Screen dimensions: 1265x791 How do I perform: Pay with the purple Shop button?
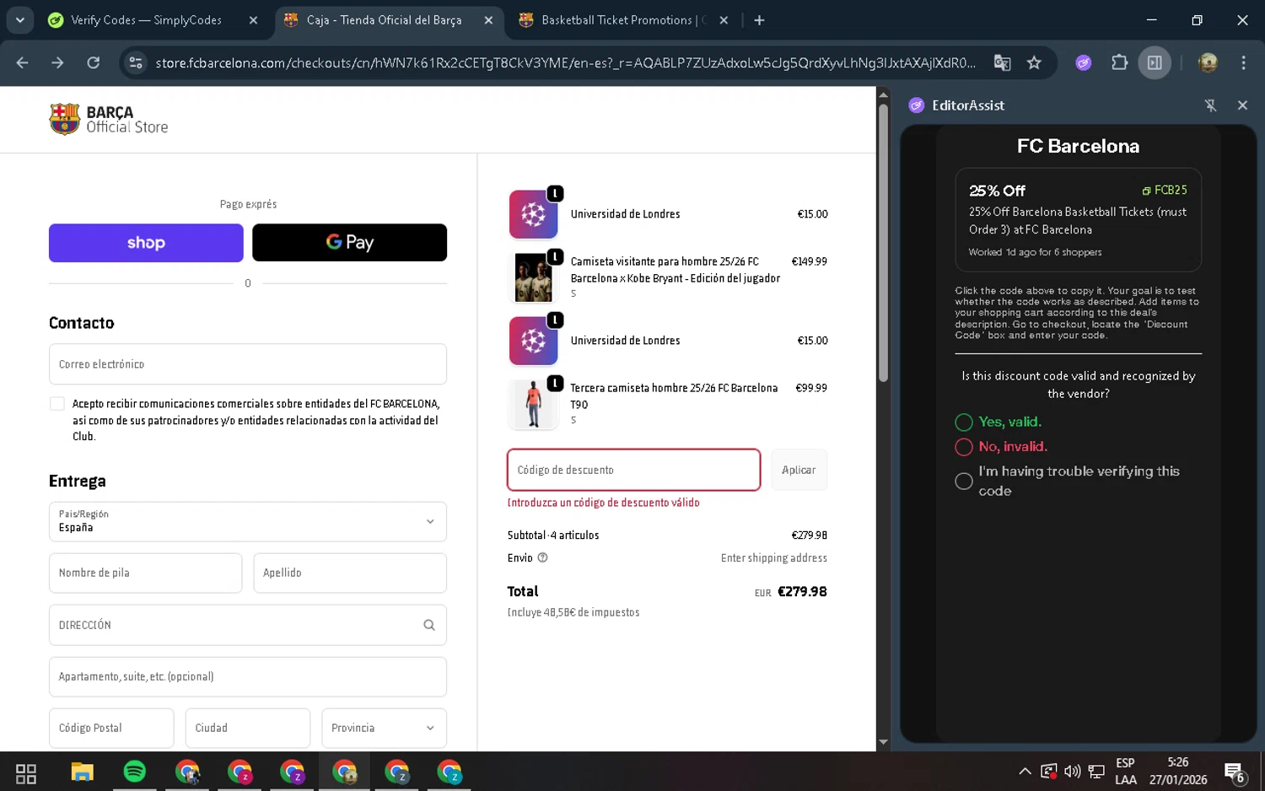click(146, 243)
